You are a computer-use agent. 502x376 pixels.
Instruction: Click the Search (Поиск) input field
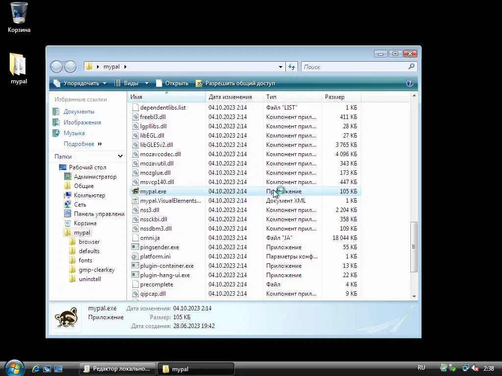(x=355, y=67)
